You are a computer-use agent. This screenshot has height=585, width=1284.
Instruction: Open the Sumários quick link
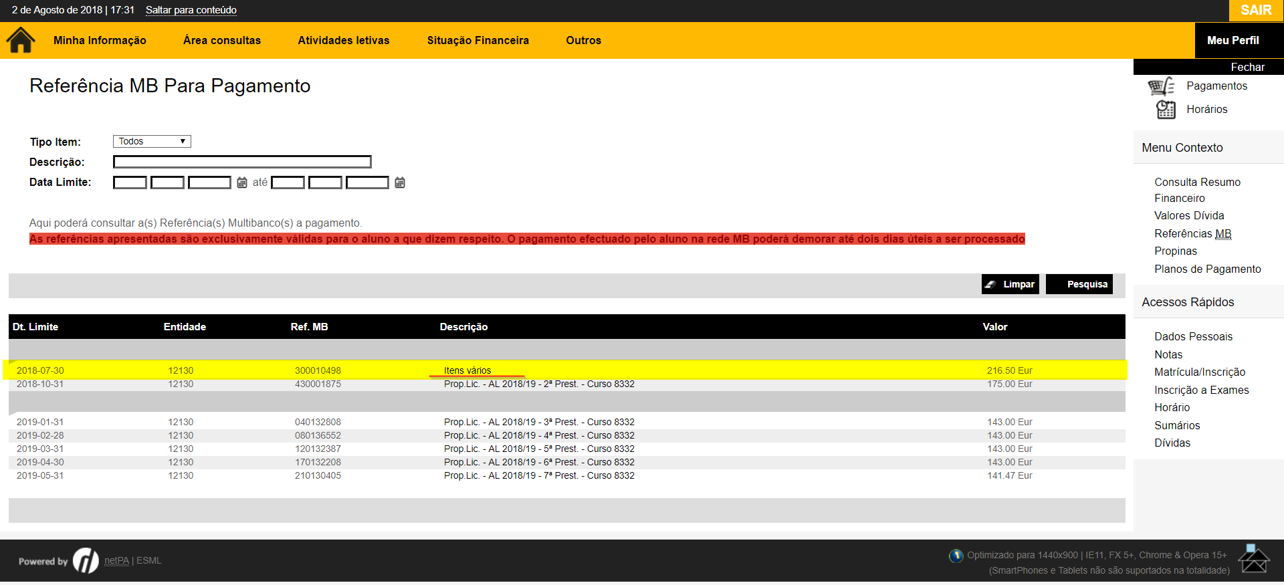[x=1177, y=425]
